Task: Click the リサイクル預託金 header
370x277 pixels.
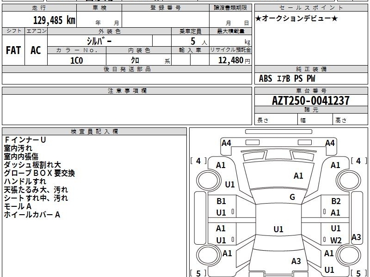Action: (230, 50)
